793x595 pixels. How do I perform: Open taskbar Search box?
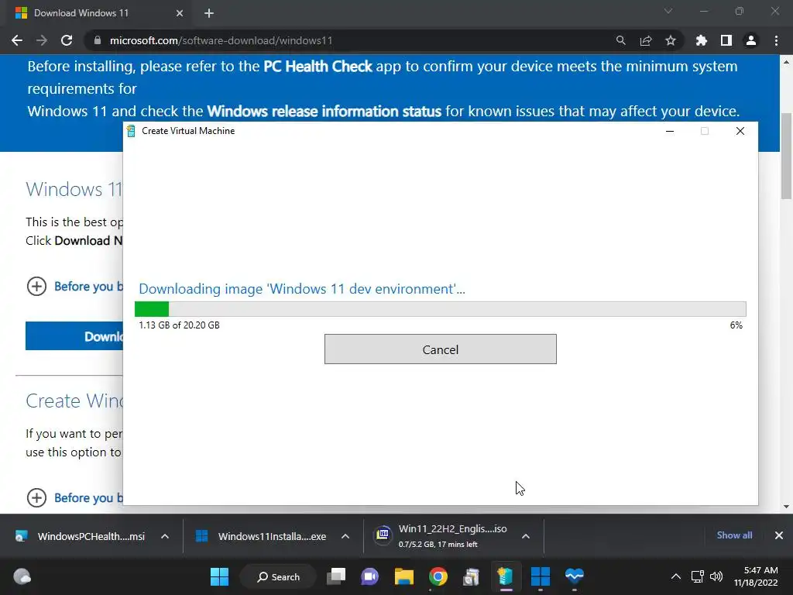tap(279, 576)
